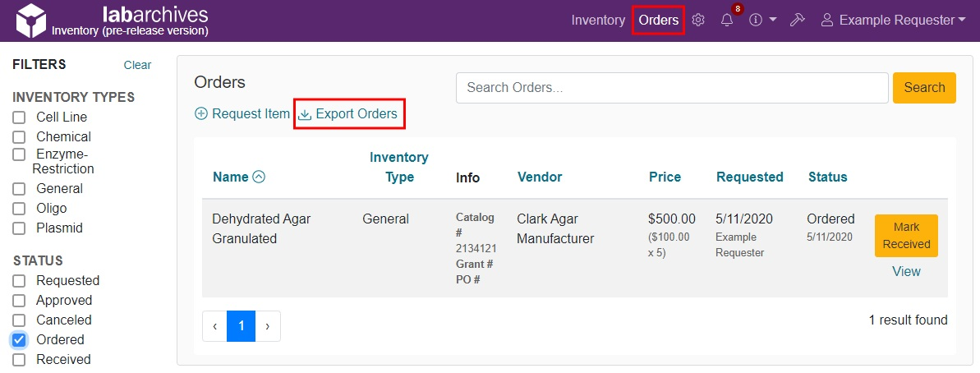Toggle Name column sort arrow icon
This screenshot has width=980, height=373.
[259, 177]
